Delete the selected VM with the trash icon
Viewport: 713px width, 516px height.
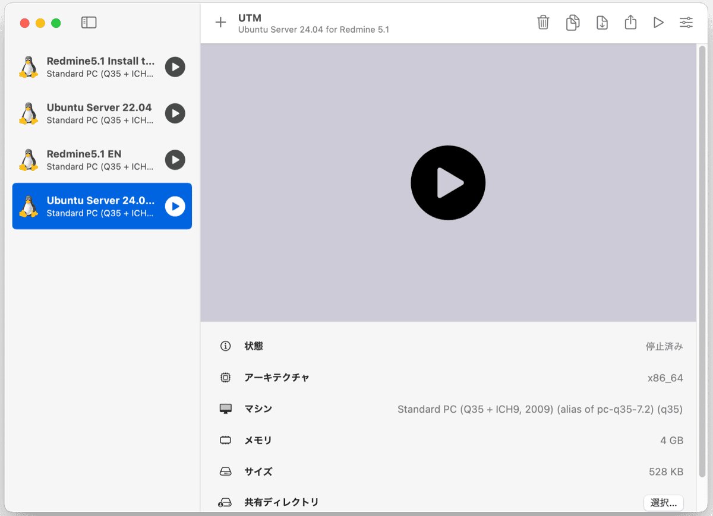[x=543, y=23]
